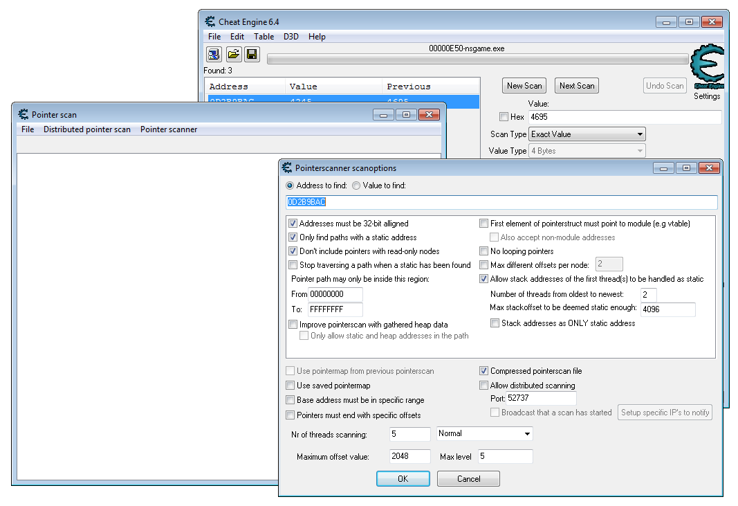Open the Edit menu in Cheat Engine
The image size is (738, 506).
coord(237,36)
